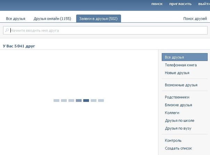This screenshot has height=155, width=210.
Task: Click the loading progress indicator bars
Action: (x=79, y=101)
